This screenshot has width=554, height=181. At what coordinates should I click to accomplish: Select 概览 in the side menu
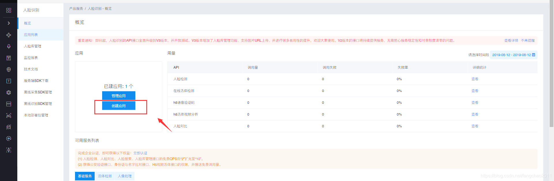click(x=40, y=23)
